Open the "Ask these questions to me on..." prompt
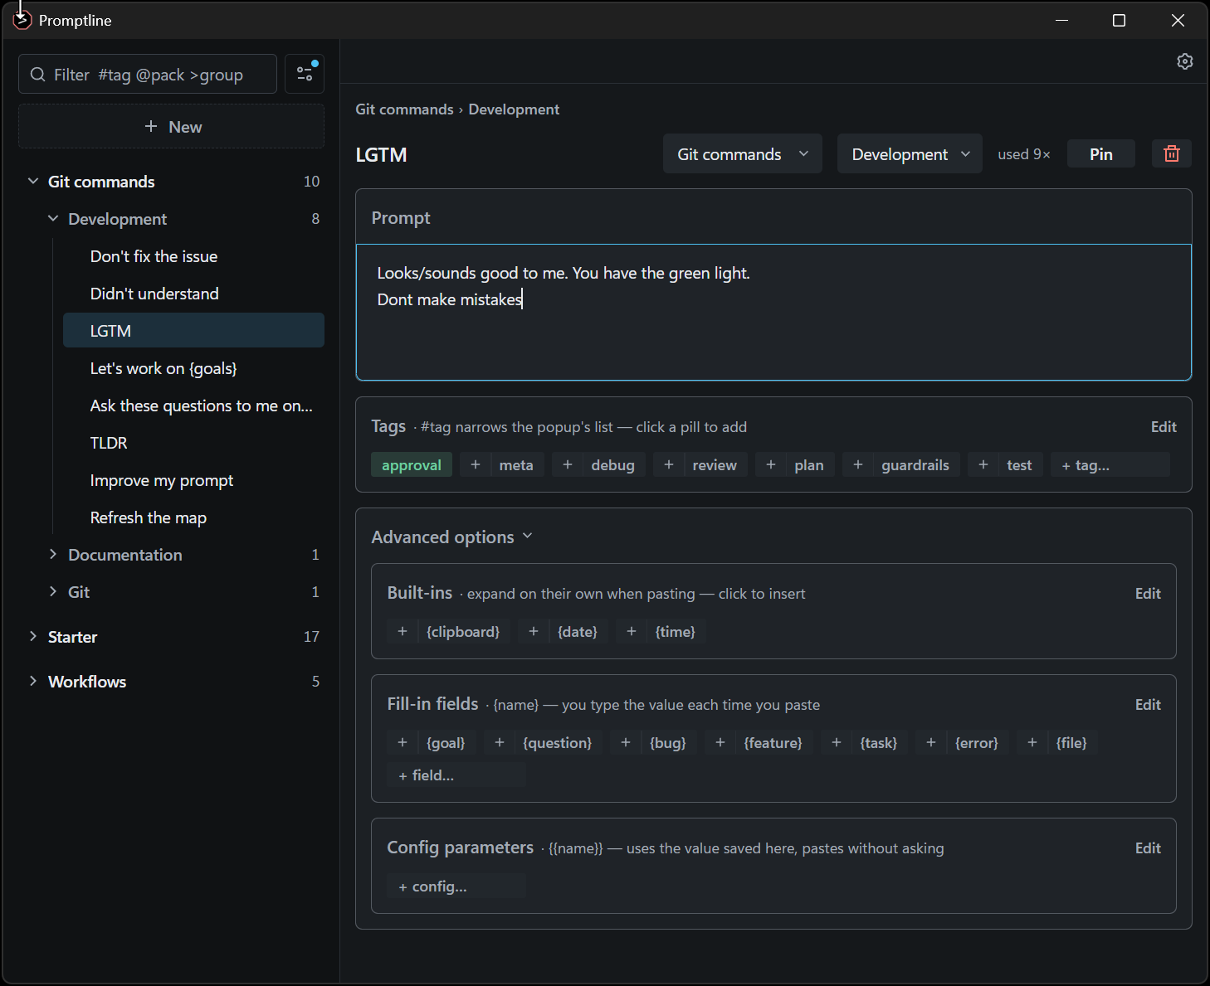 193,406
